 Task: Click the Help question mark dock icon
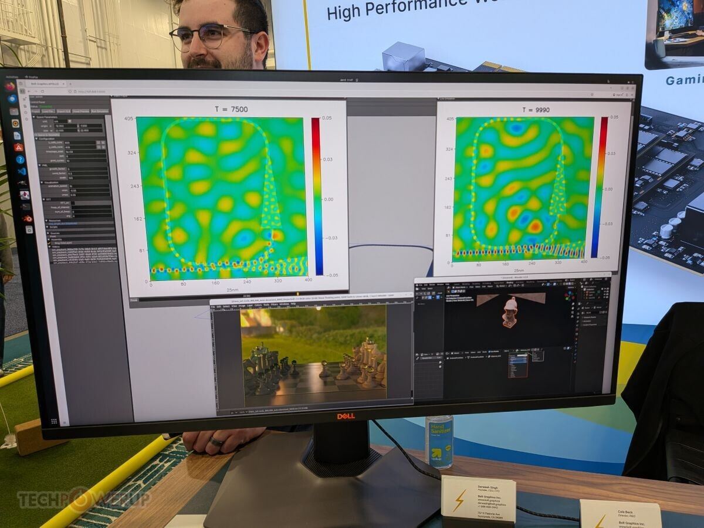(x=20, y=160)
